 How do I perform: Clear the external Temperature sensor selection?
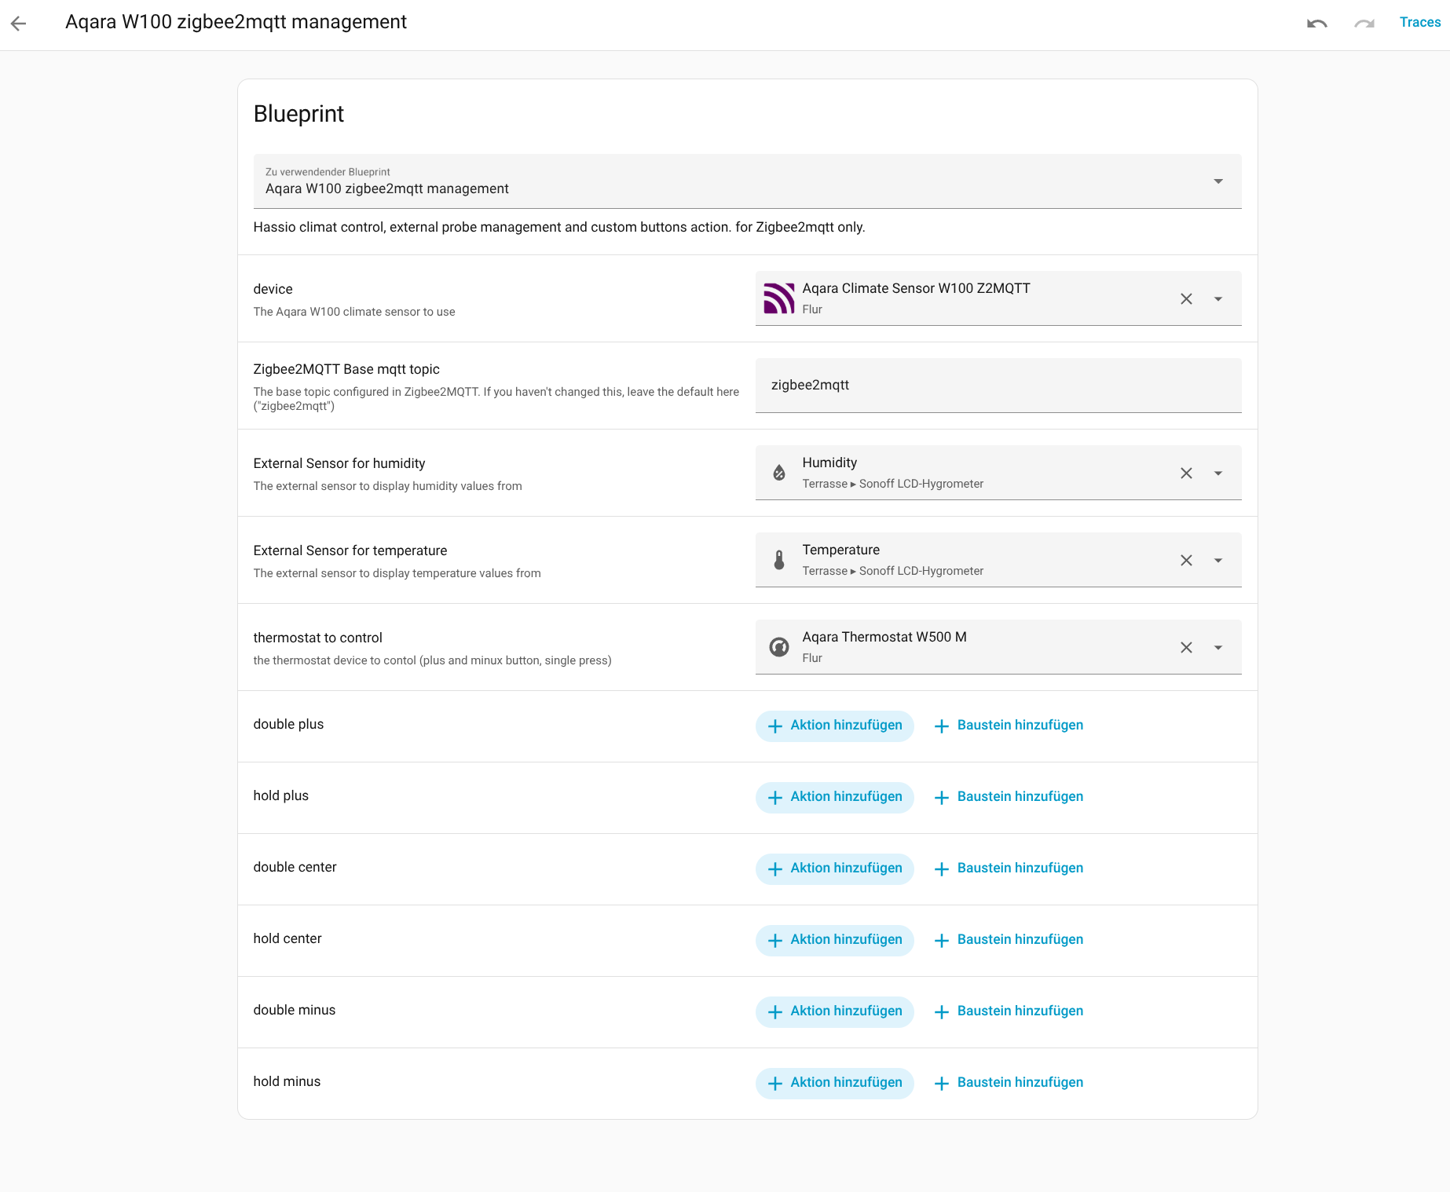[x=1186, y=561]
